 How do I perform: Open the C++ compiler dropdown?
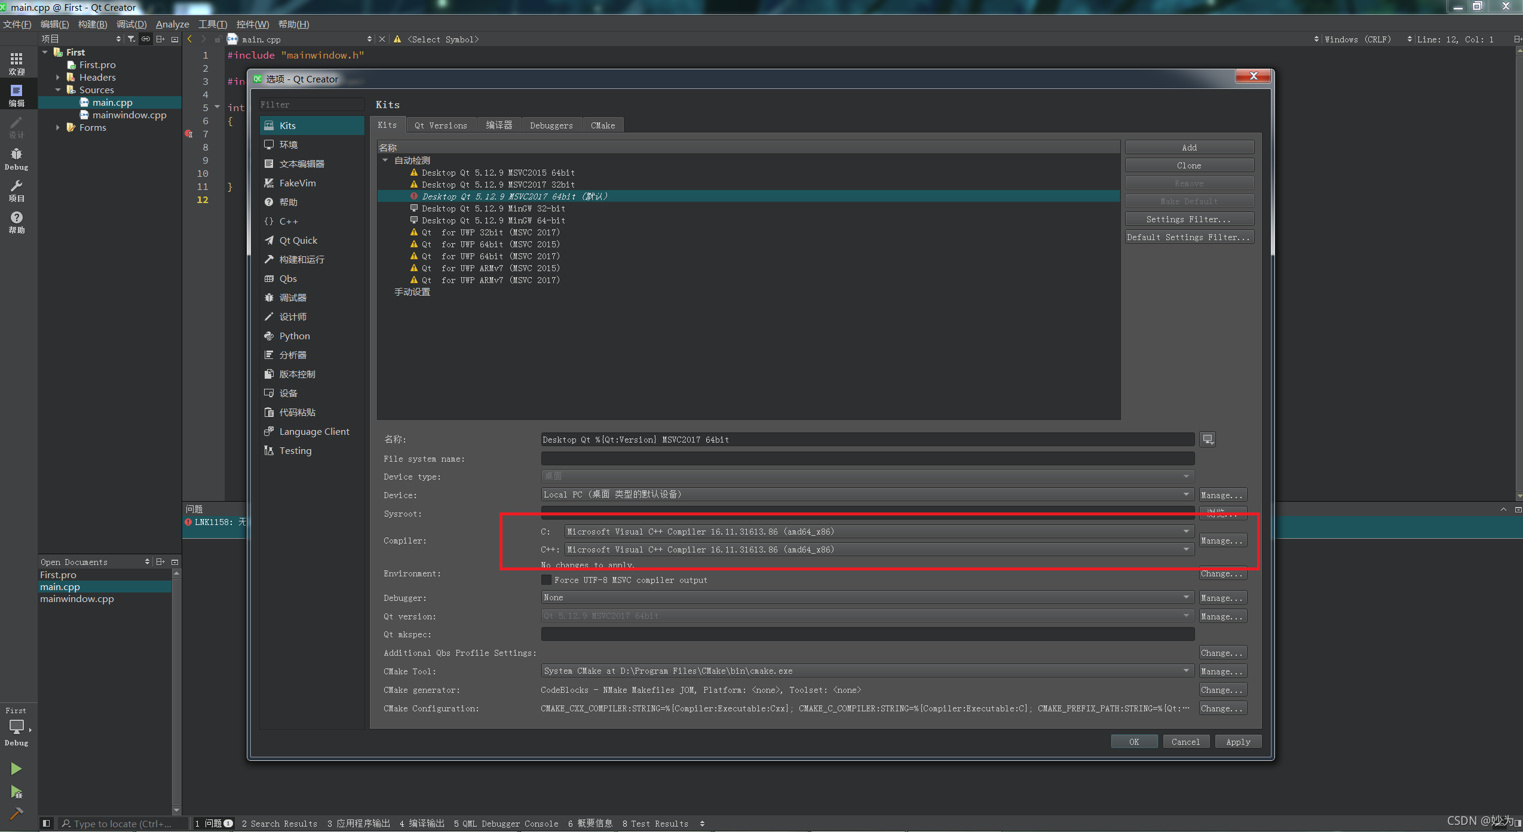pos(878,549)
